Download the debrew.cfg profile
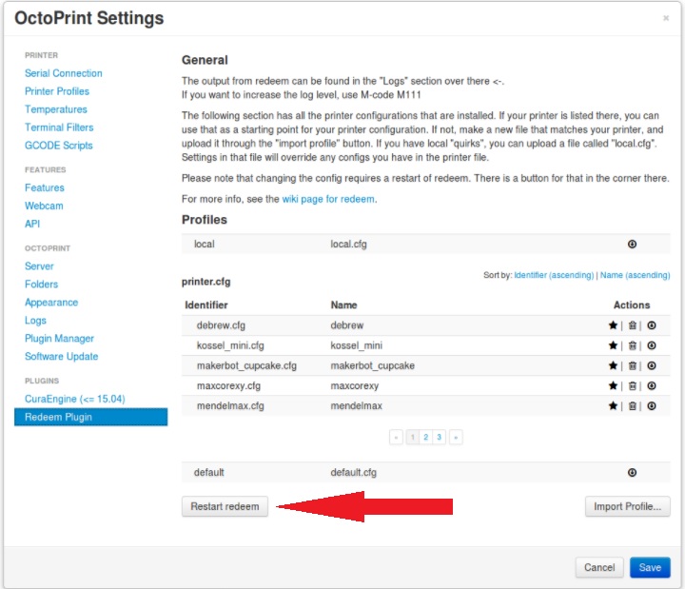Screen dimensions: 685x589 tap(652, 325)
